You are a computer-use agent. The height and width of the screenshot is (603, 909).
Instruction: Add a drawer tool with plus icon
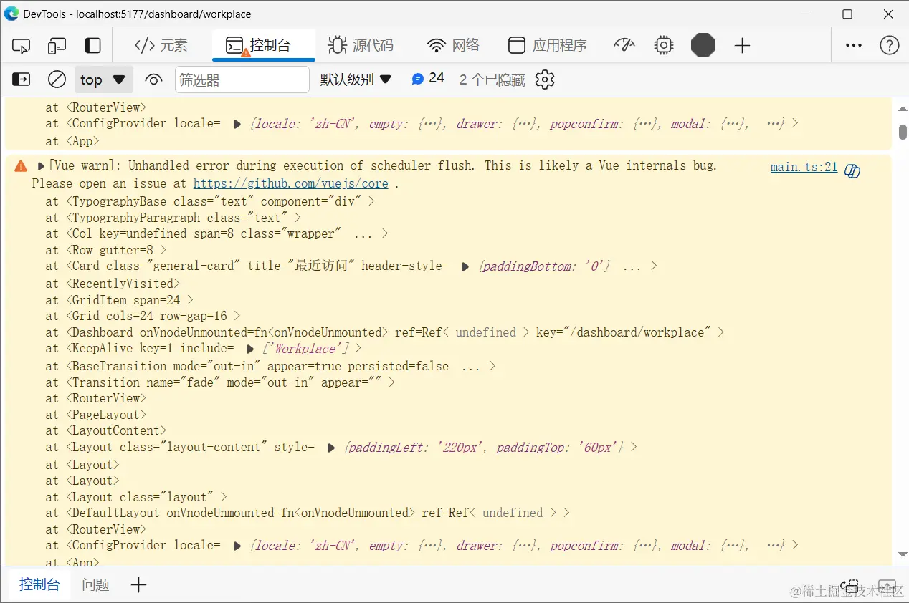pyautogui.click(x=138, y=585)
